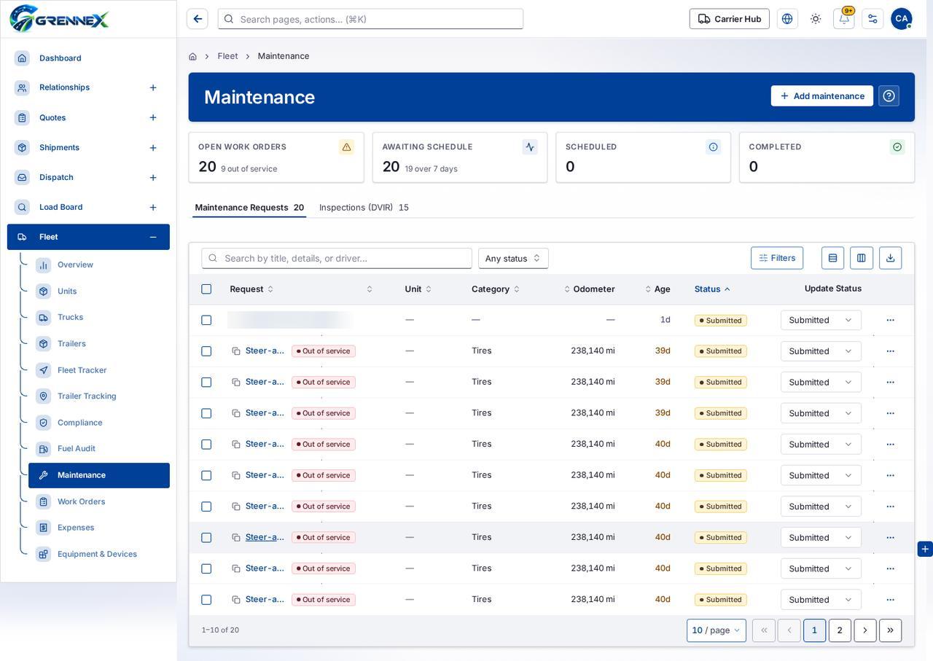
Task: Any status filter dropdown
Action: pos(513,258)
